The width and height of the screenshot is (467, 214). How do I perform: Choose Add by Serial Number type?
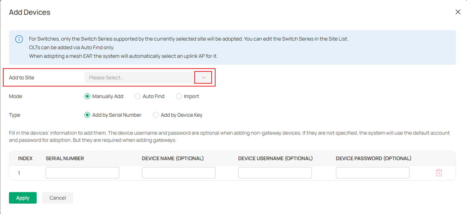coord(113,115)
